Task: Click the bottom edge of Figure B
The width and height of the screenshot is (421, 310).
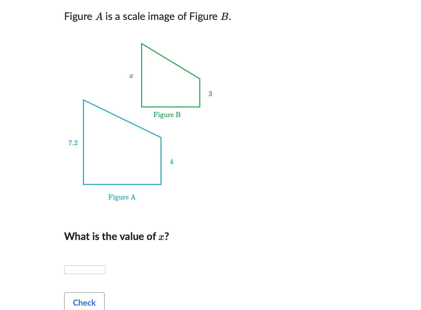Action: pos(171,106)
